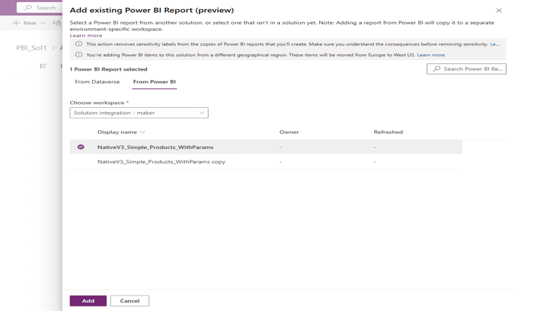
Task: Click the PBI_Sol1 breadcrumb
Action: click(x=32, y=48)
